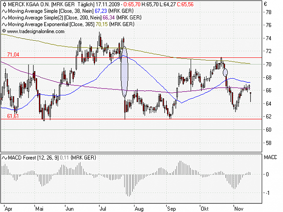
Task: Click the 58 price axis label
Action: pos(269,143)
